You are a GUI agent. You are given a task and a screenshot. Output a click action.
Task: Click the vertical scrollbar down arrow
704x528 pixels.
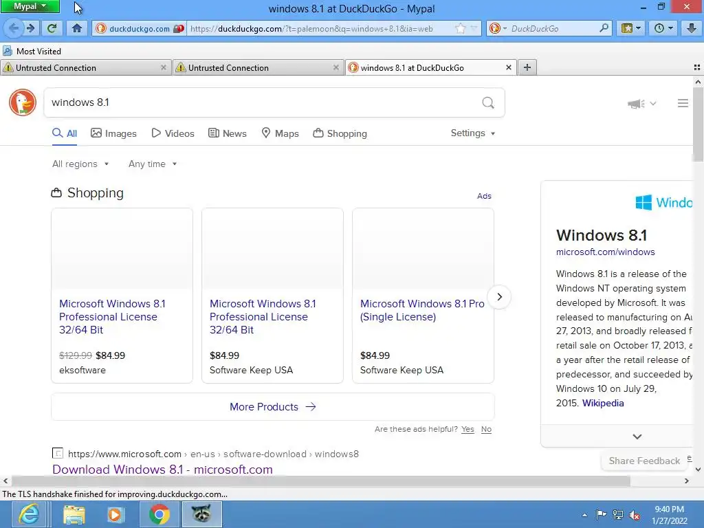pos(698,470)
